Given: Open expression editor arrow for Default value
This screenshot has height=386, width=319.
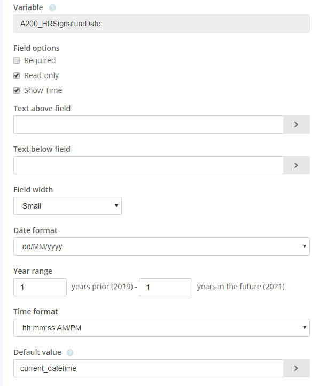Looking at the screenshot, I should [x=297, y=368].
